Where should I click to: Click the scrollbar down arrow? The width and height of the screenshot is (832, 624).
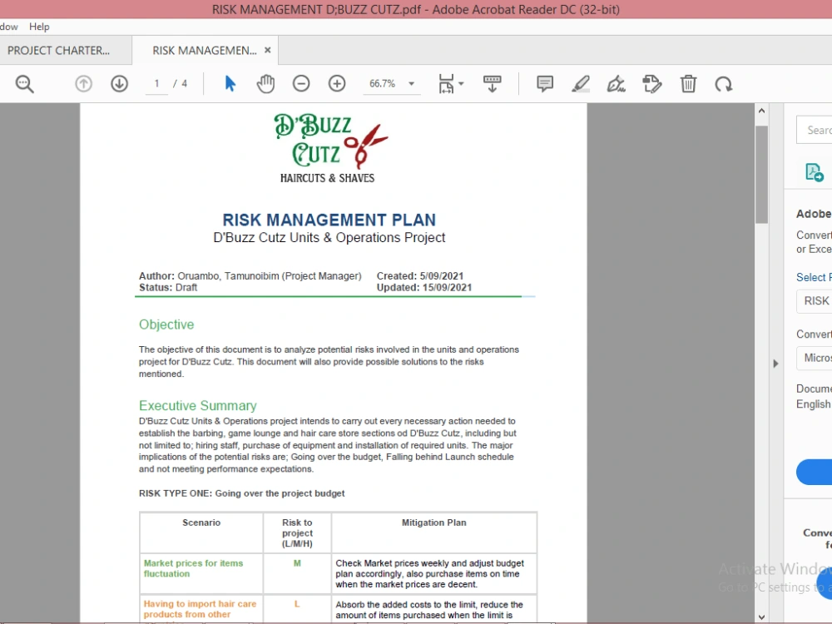(761, 617)
